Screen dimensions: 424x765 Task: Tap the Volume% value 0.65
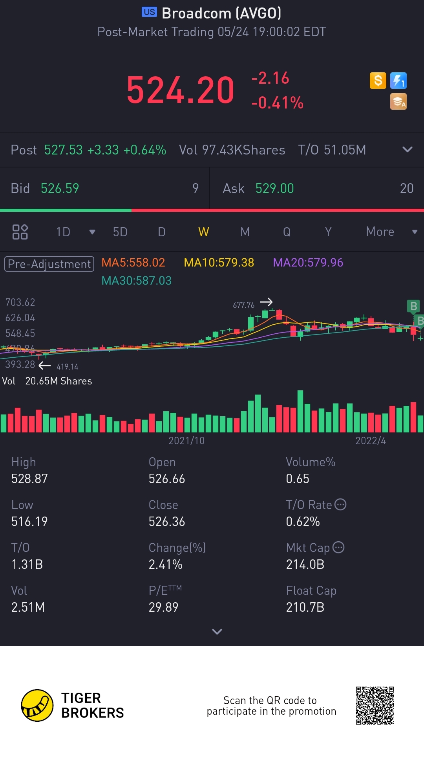(x=298, y=479)
